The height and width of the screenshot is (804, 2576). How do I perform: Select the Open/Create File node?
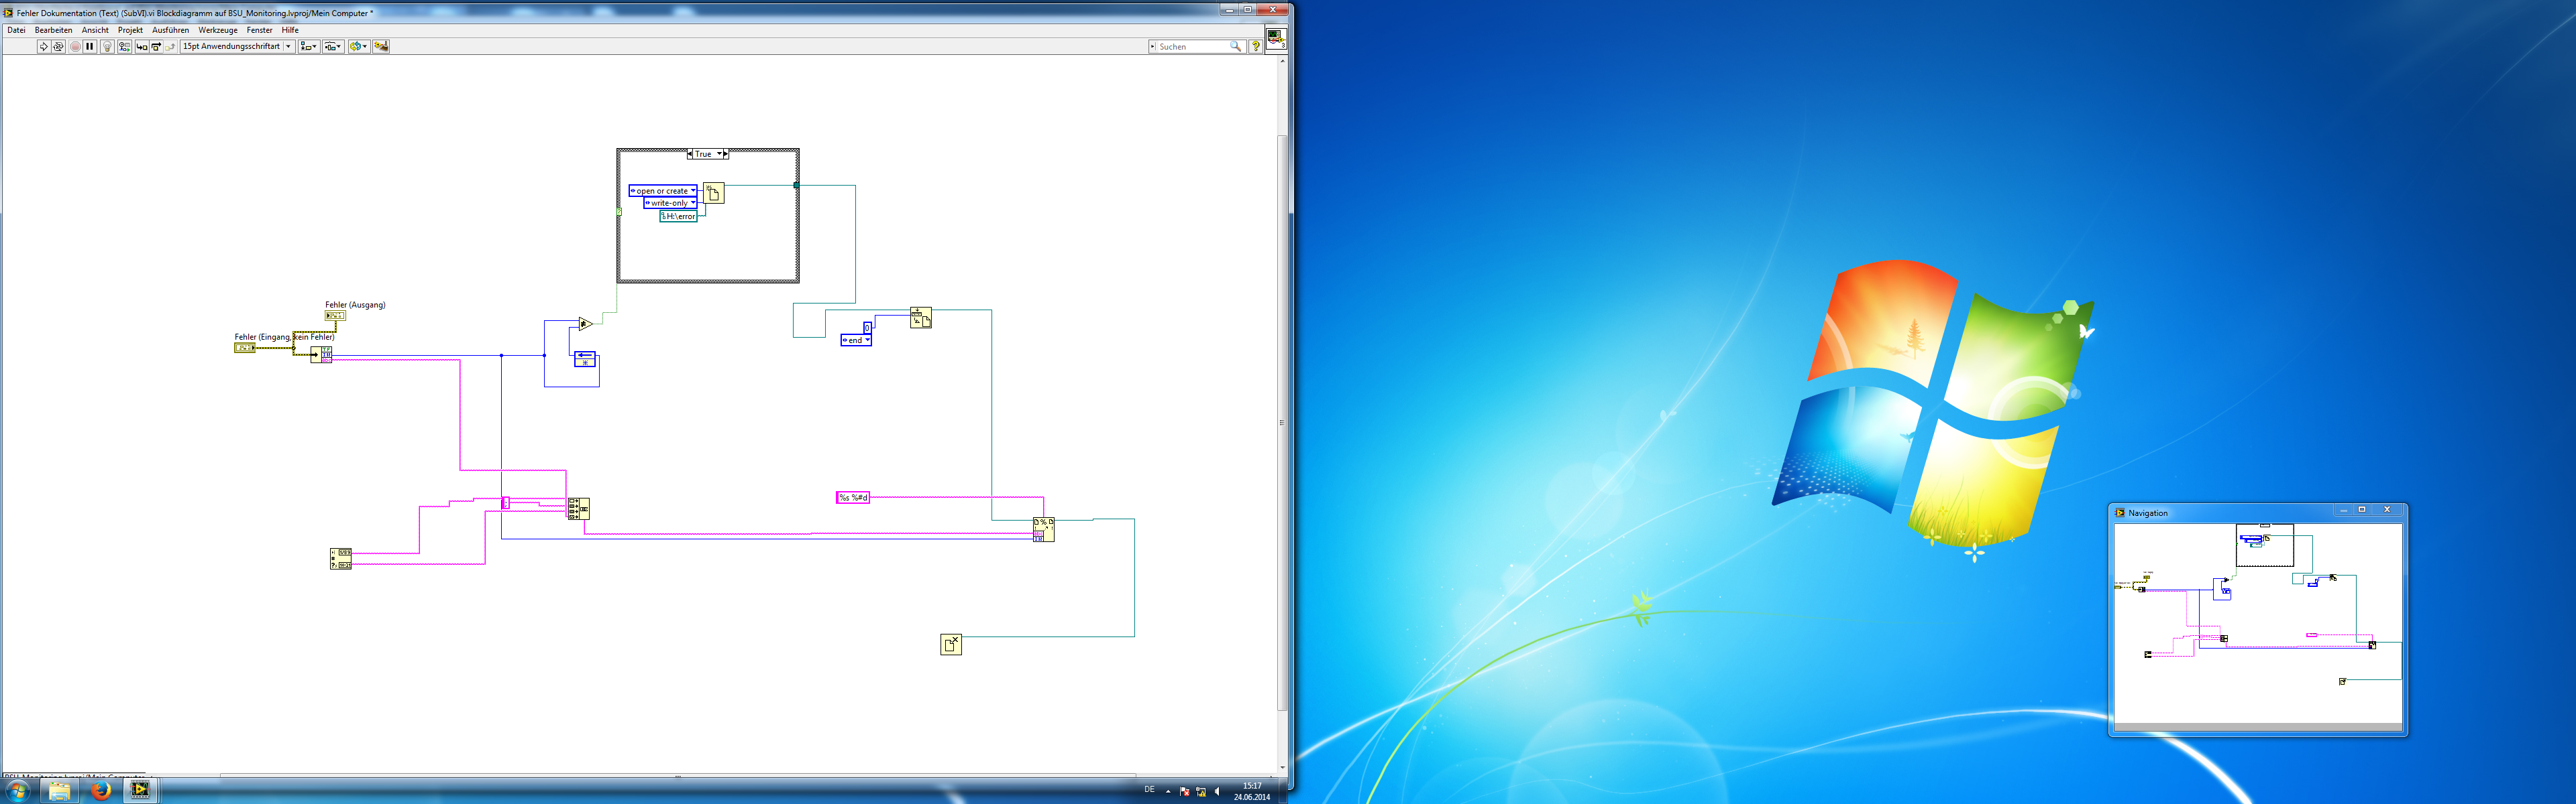[x=713, y=193]
